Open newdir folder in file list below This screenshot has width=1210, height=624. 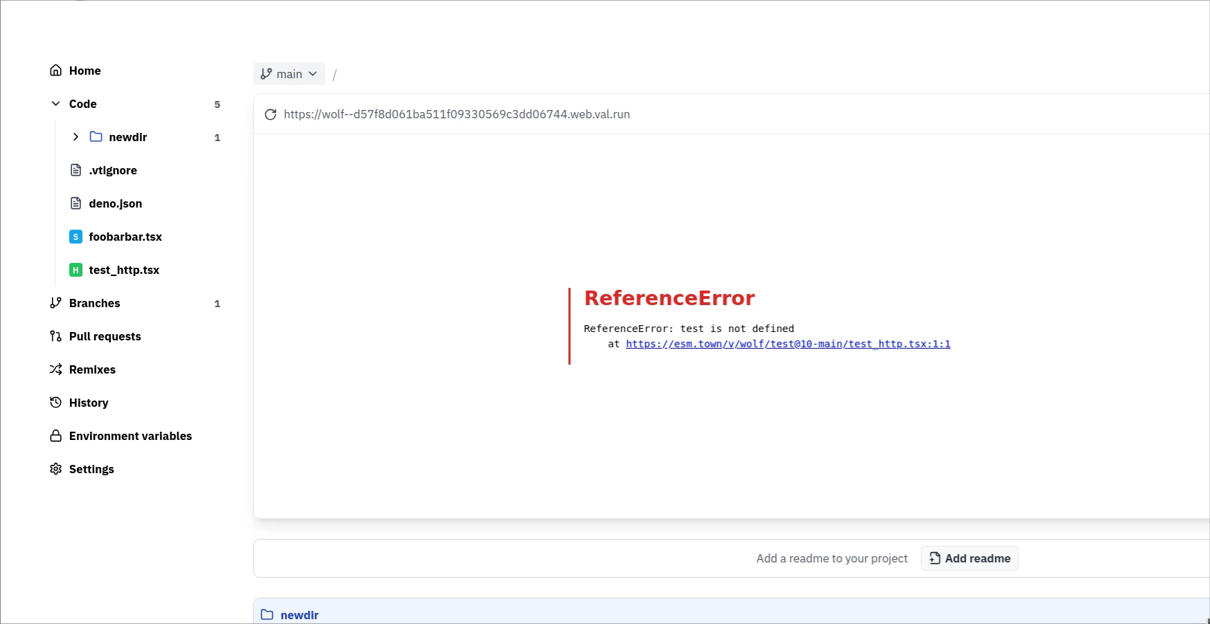pyautogui.click(x=300, y=615)
